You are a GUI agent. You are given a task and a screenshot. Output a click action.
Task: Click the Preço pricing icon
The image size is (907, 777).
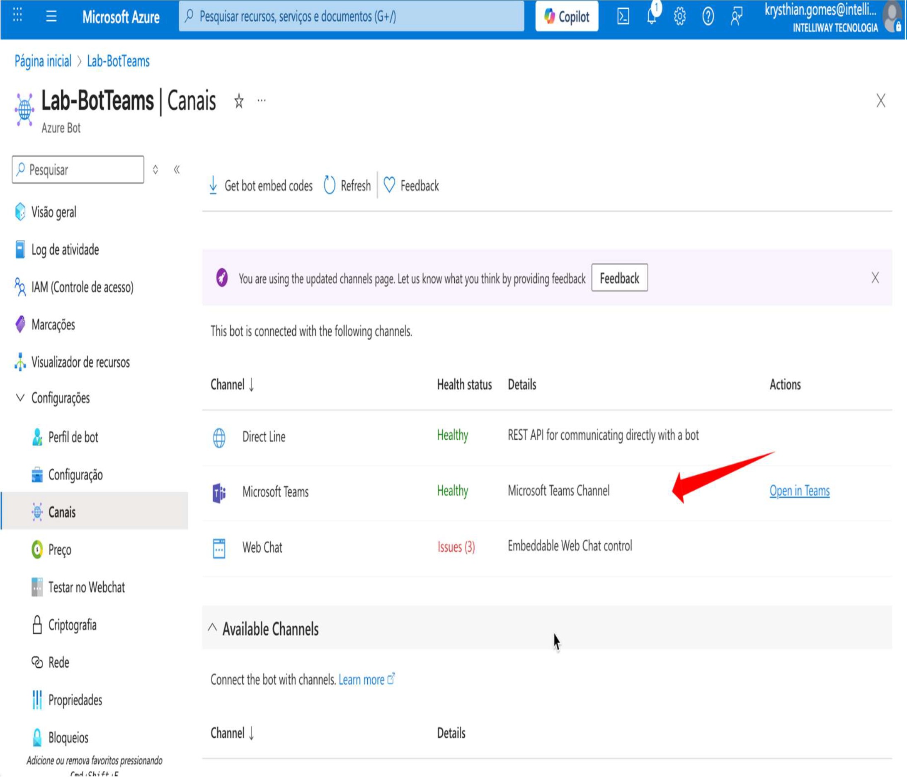tap(37, 549)
